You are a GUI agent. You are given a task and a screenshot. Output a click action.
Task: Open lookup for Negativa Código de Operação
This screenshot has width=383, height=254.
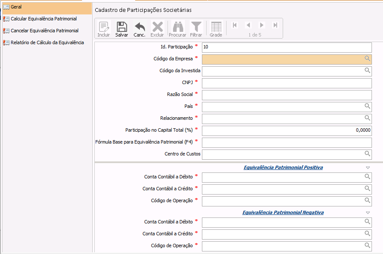(x=367, y=245)
